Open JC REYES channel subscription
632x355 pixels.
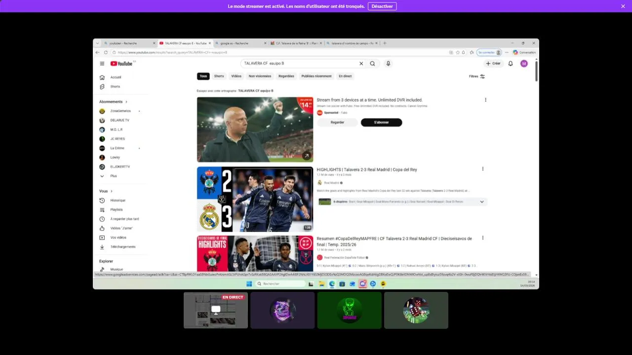[x=118, y=139]
